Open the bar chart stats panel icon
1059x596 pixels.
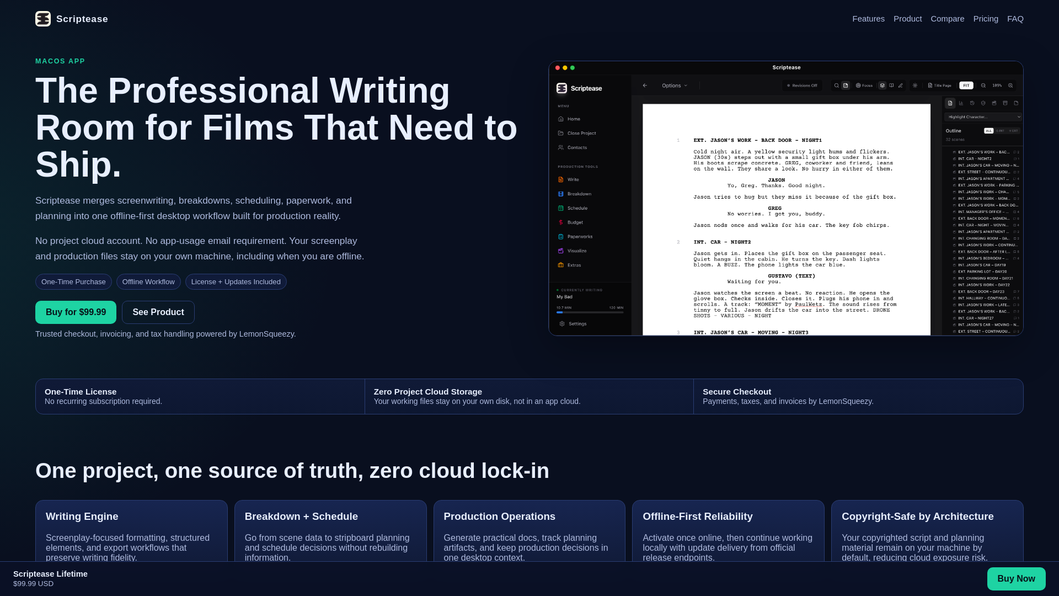point(961,103)
